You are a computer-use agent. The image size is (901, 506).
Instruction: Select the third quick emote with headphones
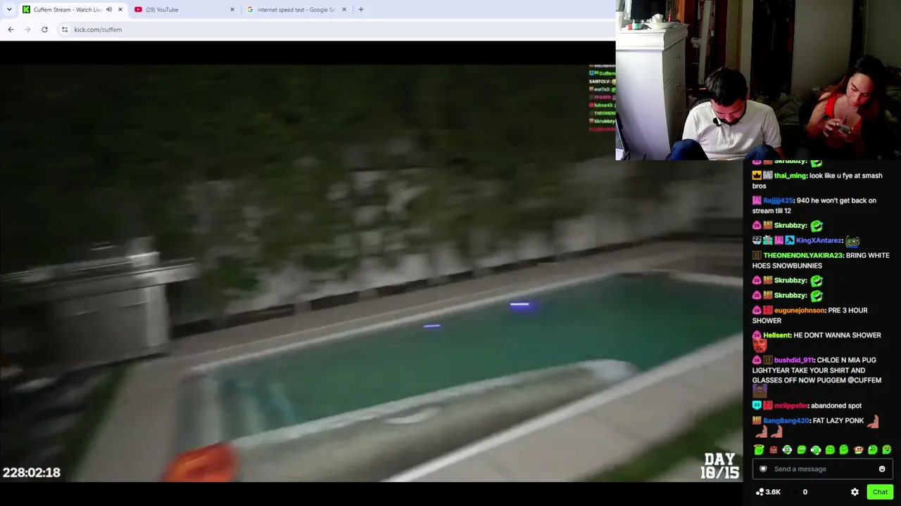click(787, 450)
